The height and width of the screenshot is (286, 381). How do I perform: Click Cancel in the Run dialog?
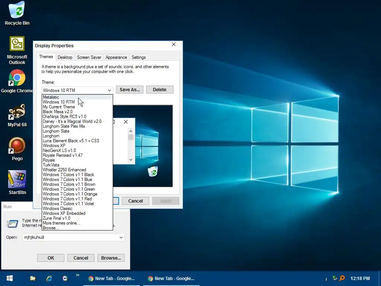coord(81,258)
